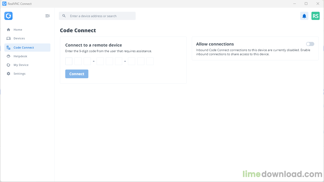Click the Home icon in the sidebar

(x=8, y=30)
